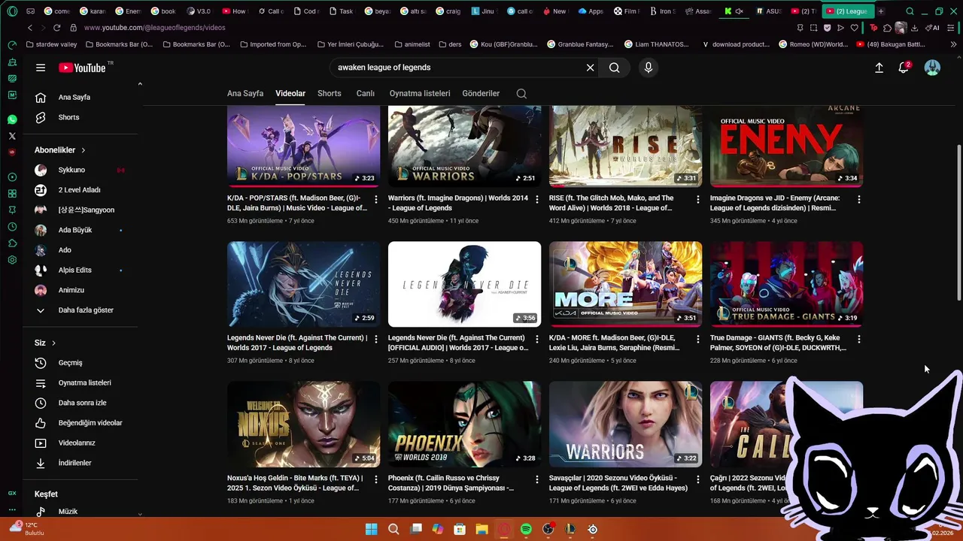Open the upload/create video icon
The height and width of the screenshot is (541, 963).
coord(879,68)
